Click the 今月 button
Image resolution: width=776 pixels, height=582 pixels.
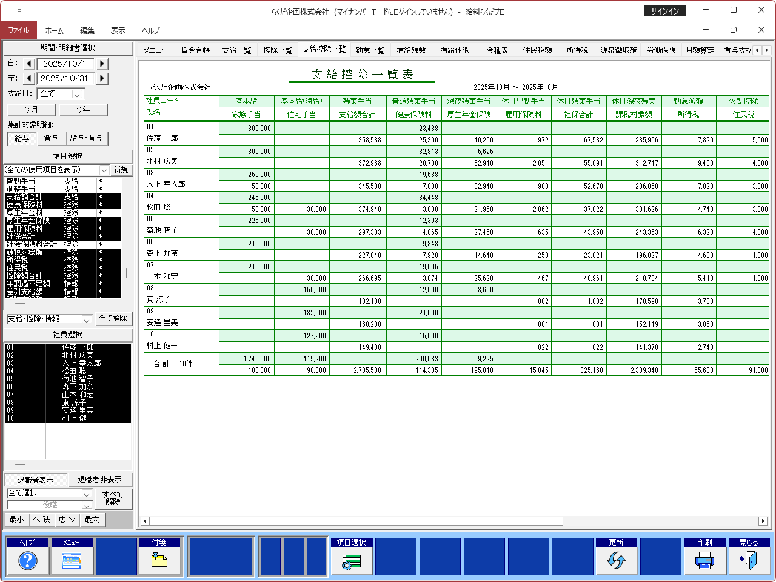[x=31, y=110]
